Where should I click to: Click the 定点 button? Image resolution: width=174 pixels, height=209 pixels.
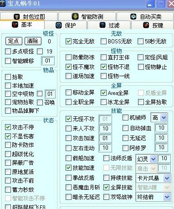tap(14, 41)
